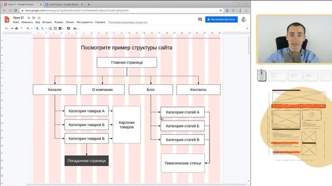Open the Google Drawings home logo
This screenshot has width=332, height=186.
(7, 20)
